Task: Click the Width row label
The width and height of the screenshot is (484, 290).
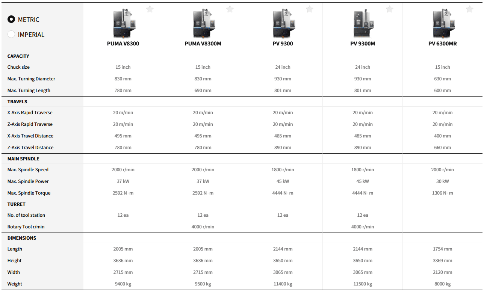Action: pyautogui.click(x=14, y=272)
